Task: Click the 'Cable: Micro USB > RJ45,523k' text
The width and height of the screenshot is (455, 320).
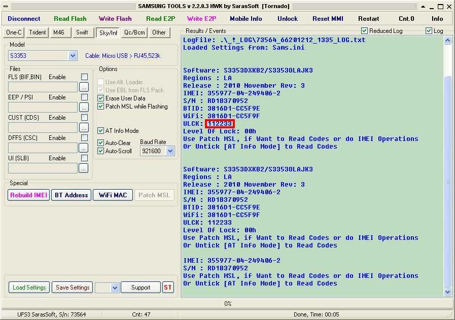Action: [x=123, y=56]
